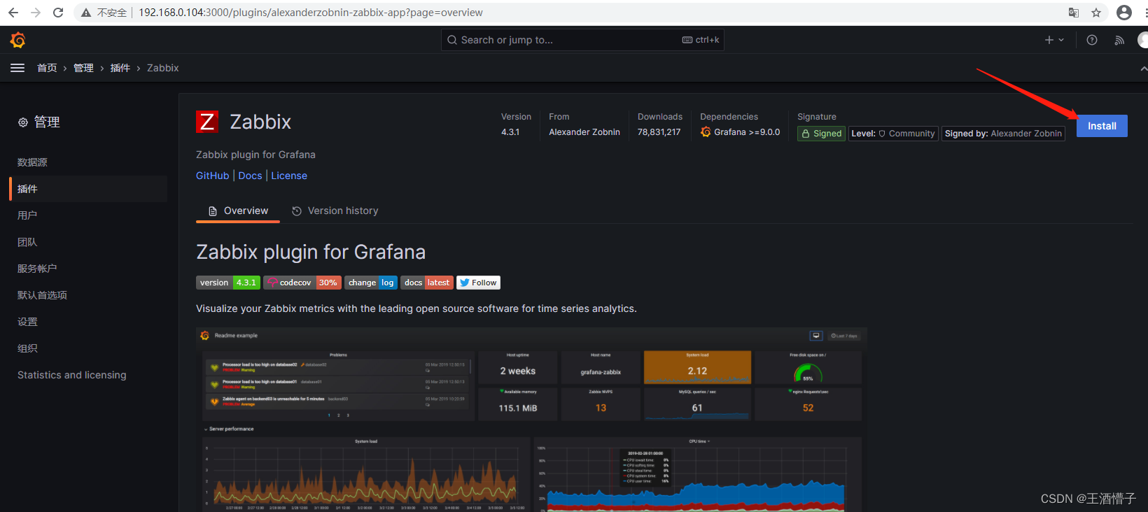1148x512 pixels.
Task: Click the Grafana logo icon
Action: (18, 41)
